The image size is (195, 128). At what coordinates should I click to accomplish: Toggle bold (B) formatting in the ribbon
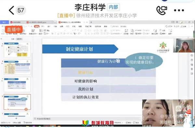click(x=52, y=33)
